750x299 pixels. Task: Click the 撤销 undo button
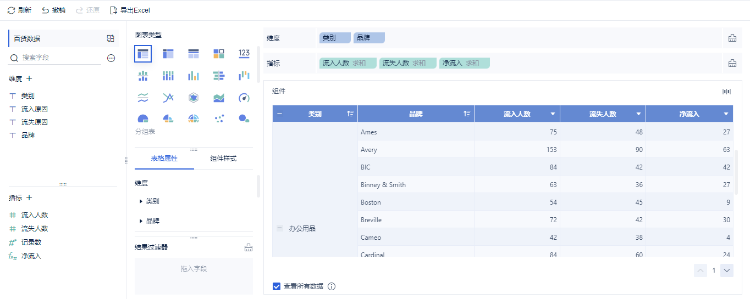[x=53, y=10]
